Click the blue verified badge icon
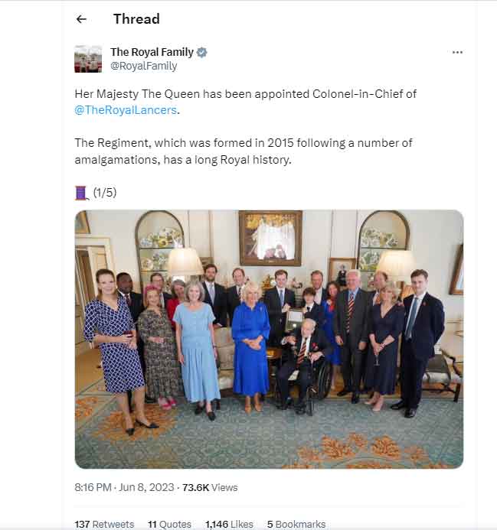 (x=202, y=52)
